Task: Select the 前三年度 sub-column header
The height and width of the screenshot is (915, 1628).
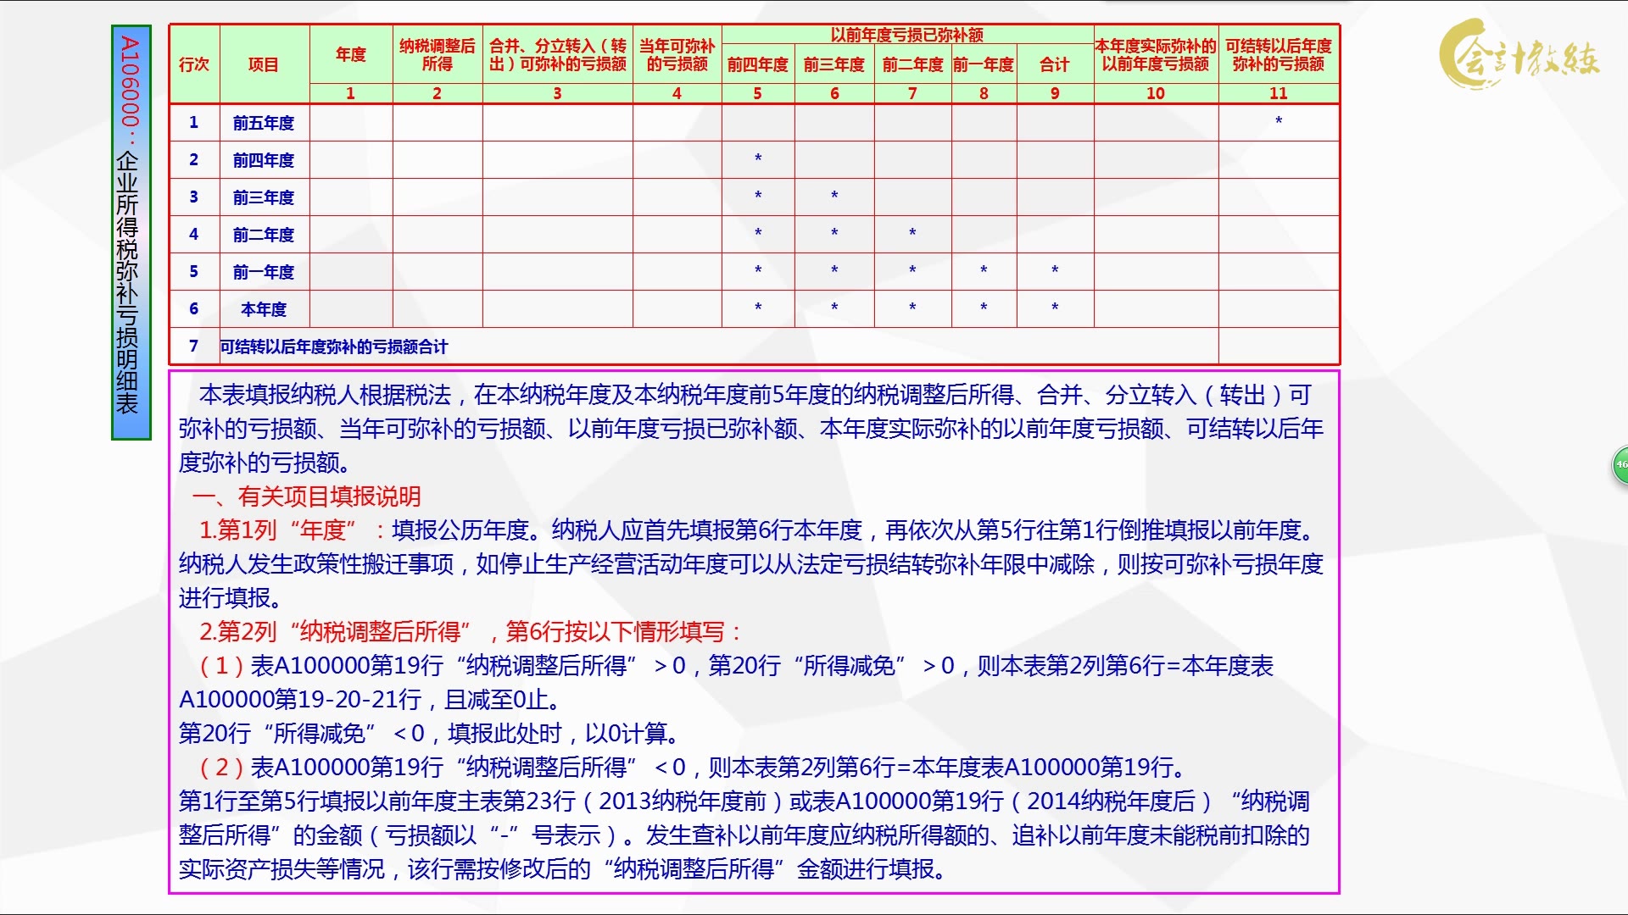Action: pos(834,64)
